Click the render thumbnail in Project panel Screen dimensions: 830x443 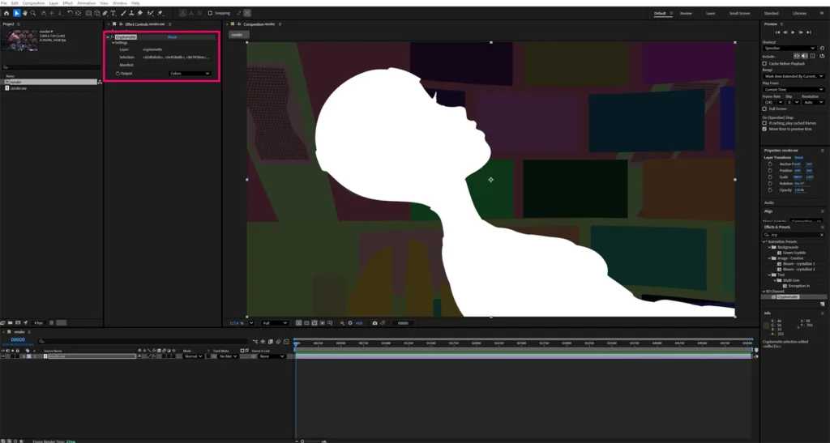click(x=19, y=40)
